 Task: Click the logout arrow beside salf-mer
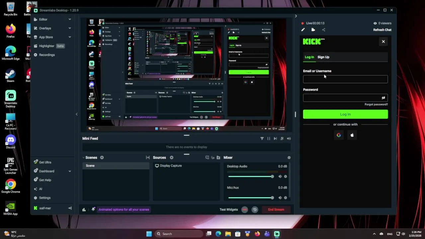click(70, 208)
